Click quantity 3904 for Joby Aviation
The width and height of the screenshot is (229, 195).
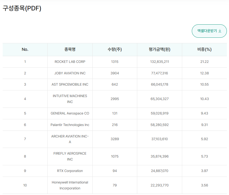[x=115, y=73]
